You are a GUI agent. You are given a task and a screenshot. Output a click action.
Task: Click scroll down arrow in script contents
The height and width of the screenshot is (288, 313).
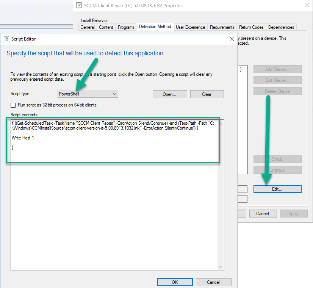click(x=221, y=267)
